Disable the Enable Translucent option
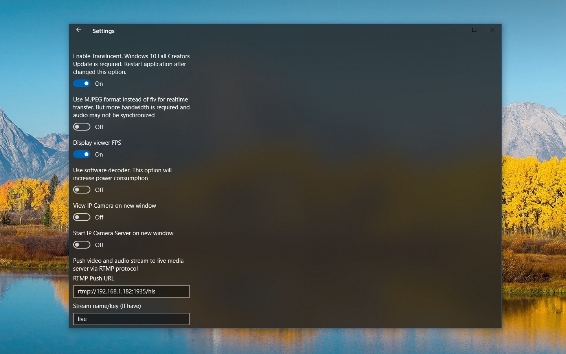Viewport: 566px width, 354px height. click(82, 83)
